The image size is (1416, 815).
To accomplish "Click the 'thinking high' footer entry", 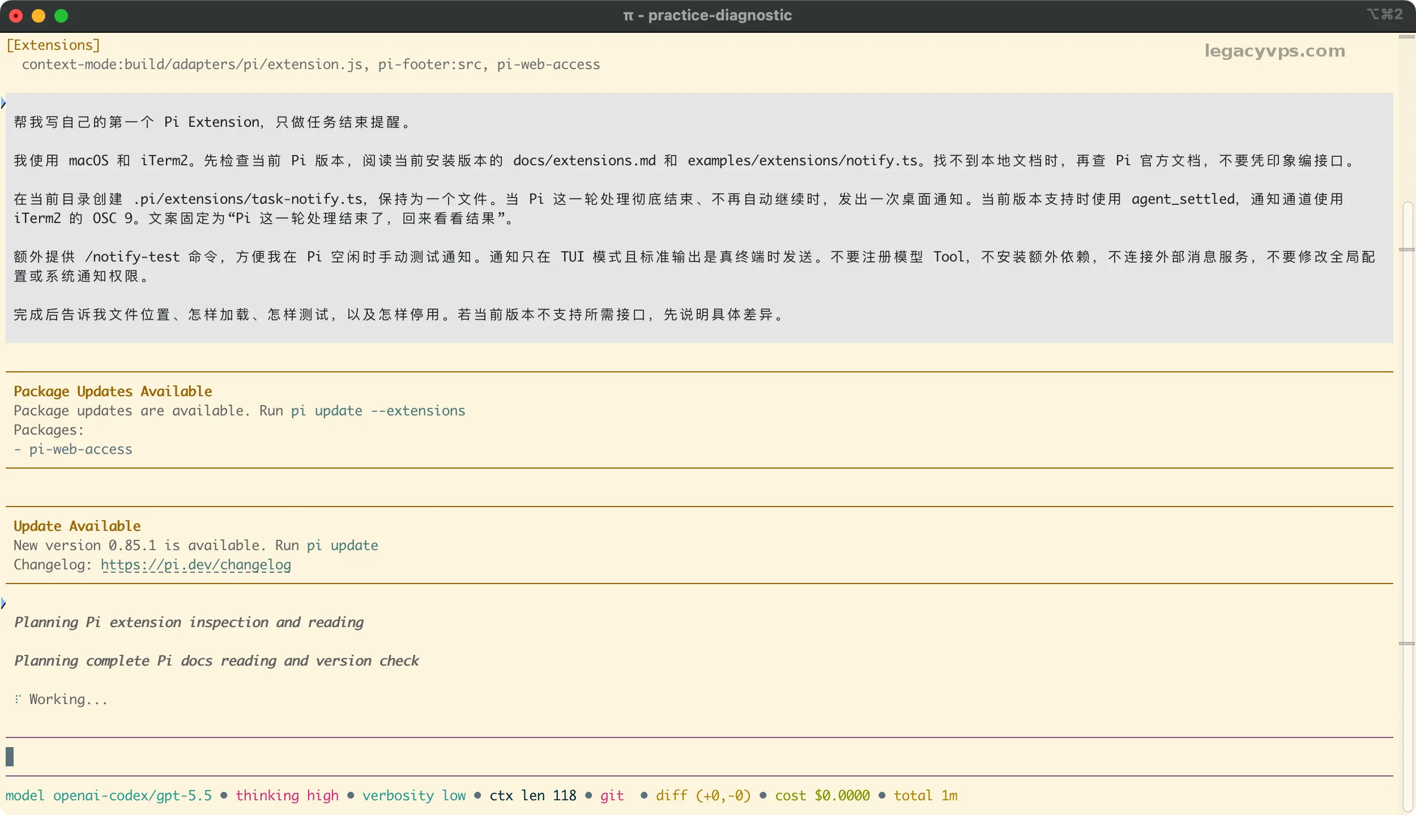I will (287, 796).
